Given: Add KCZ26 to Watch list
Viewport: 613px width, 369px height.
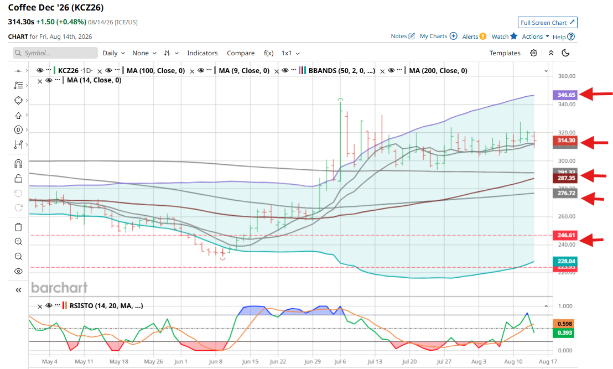Looking at the screenshot, I should coord(505,37).
